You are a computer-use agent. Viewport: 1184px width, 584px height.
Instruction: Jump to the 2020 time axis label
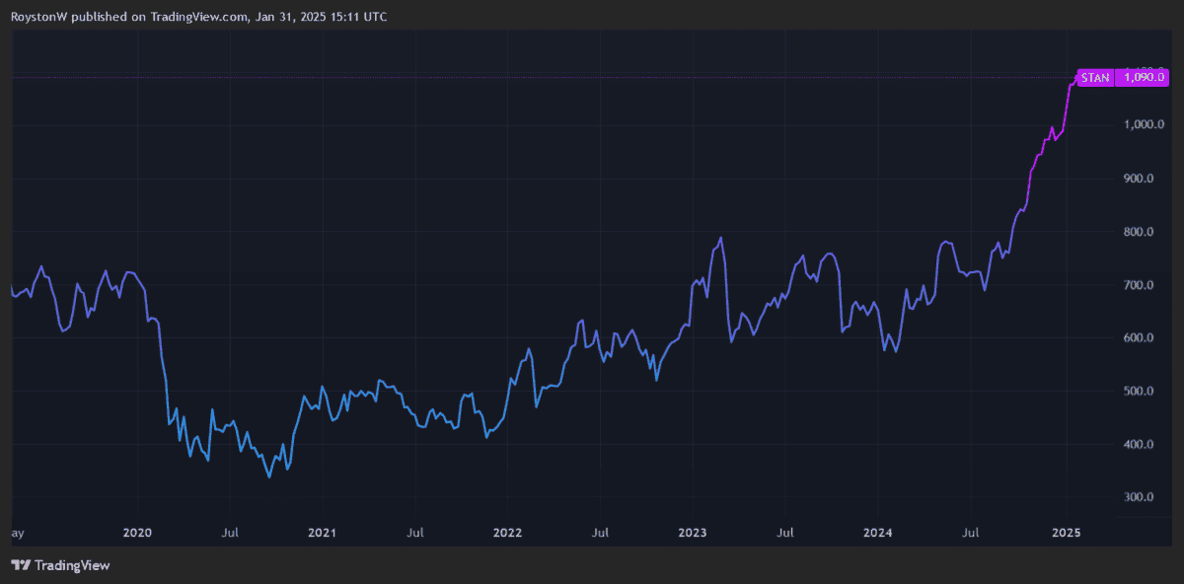coord(137,533)
